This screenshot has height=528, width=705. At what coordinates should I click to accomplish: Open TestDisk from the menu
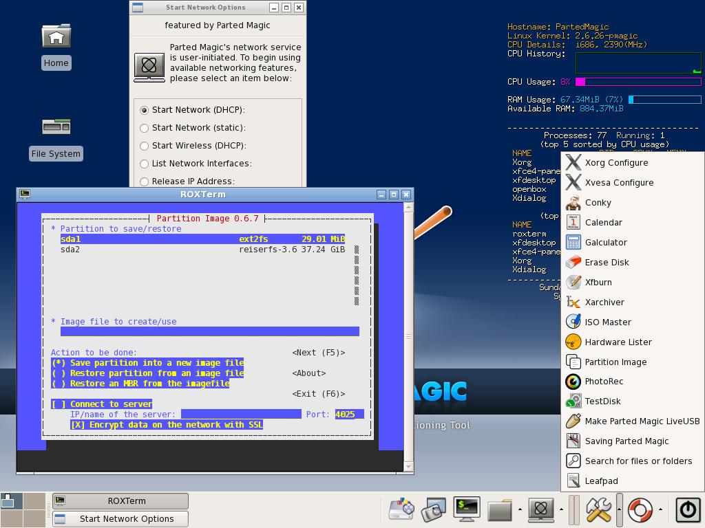tap(632, 401)
